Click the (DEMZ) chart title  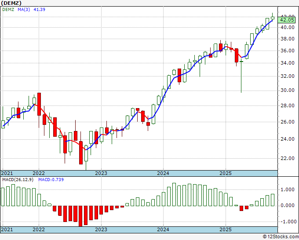pos(11,3)
